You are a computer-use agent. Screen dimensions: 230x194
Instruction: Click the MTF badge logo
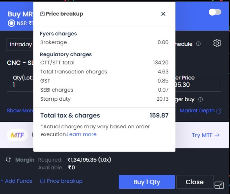[x=17, y=135]
